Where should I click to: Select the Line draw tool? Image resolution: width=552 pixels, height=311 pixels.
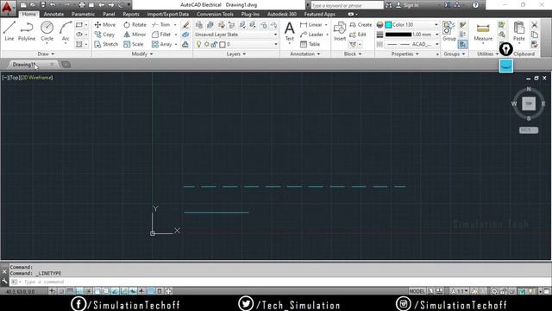(9, 31)
